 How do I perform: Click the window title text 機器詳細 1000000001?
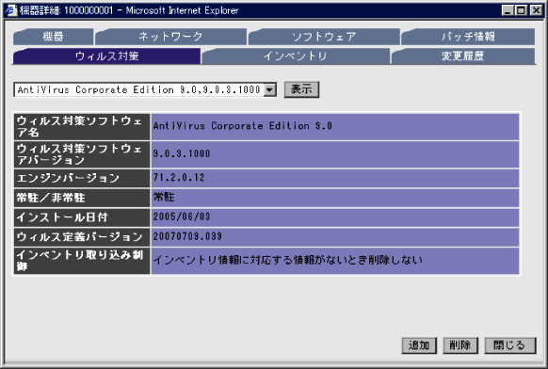pyautogui.click(x=67, y=10)
